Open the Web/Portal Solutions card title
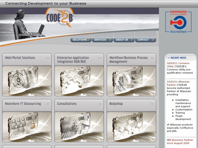 [x=20, y=58]
